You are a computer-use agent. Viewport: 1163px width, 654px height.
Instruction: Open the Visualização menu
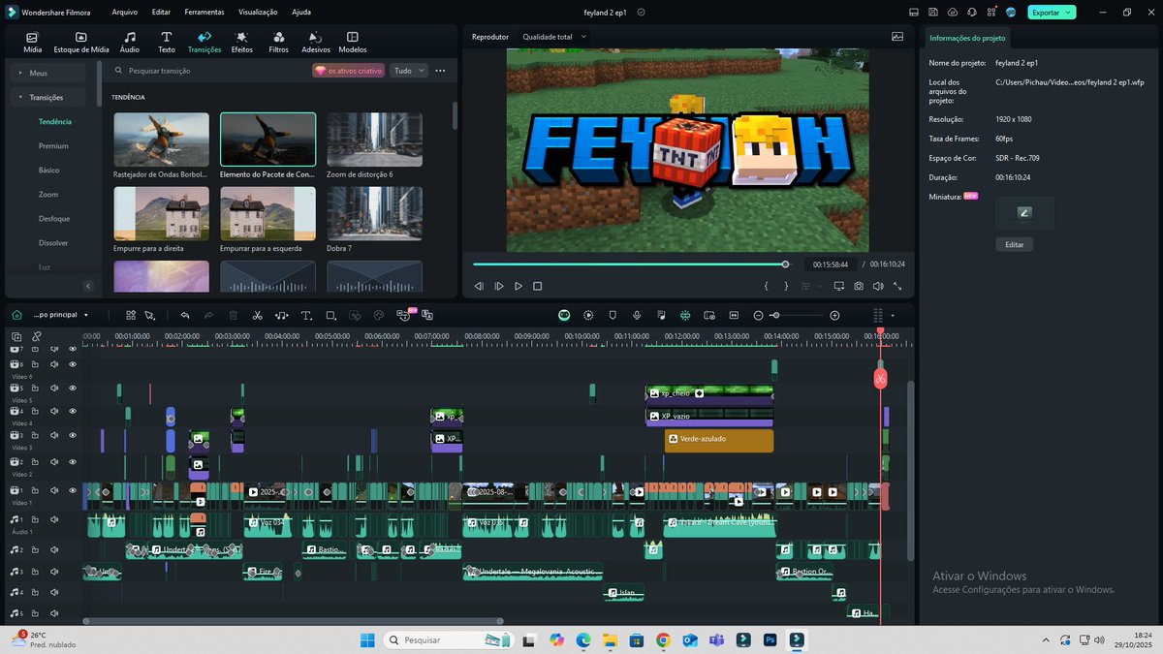tap(258, 13)
